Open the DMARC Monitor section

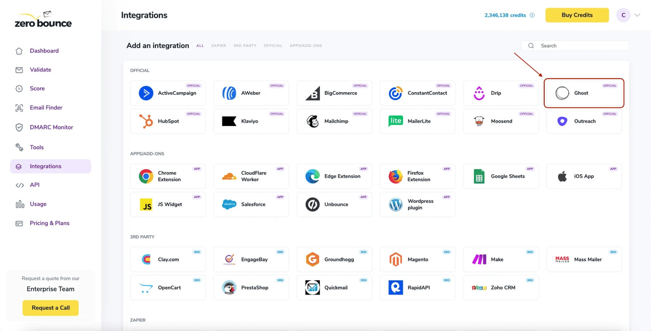click(x=51, y=127)
